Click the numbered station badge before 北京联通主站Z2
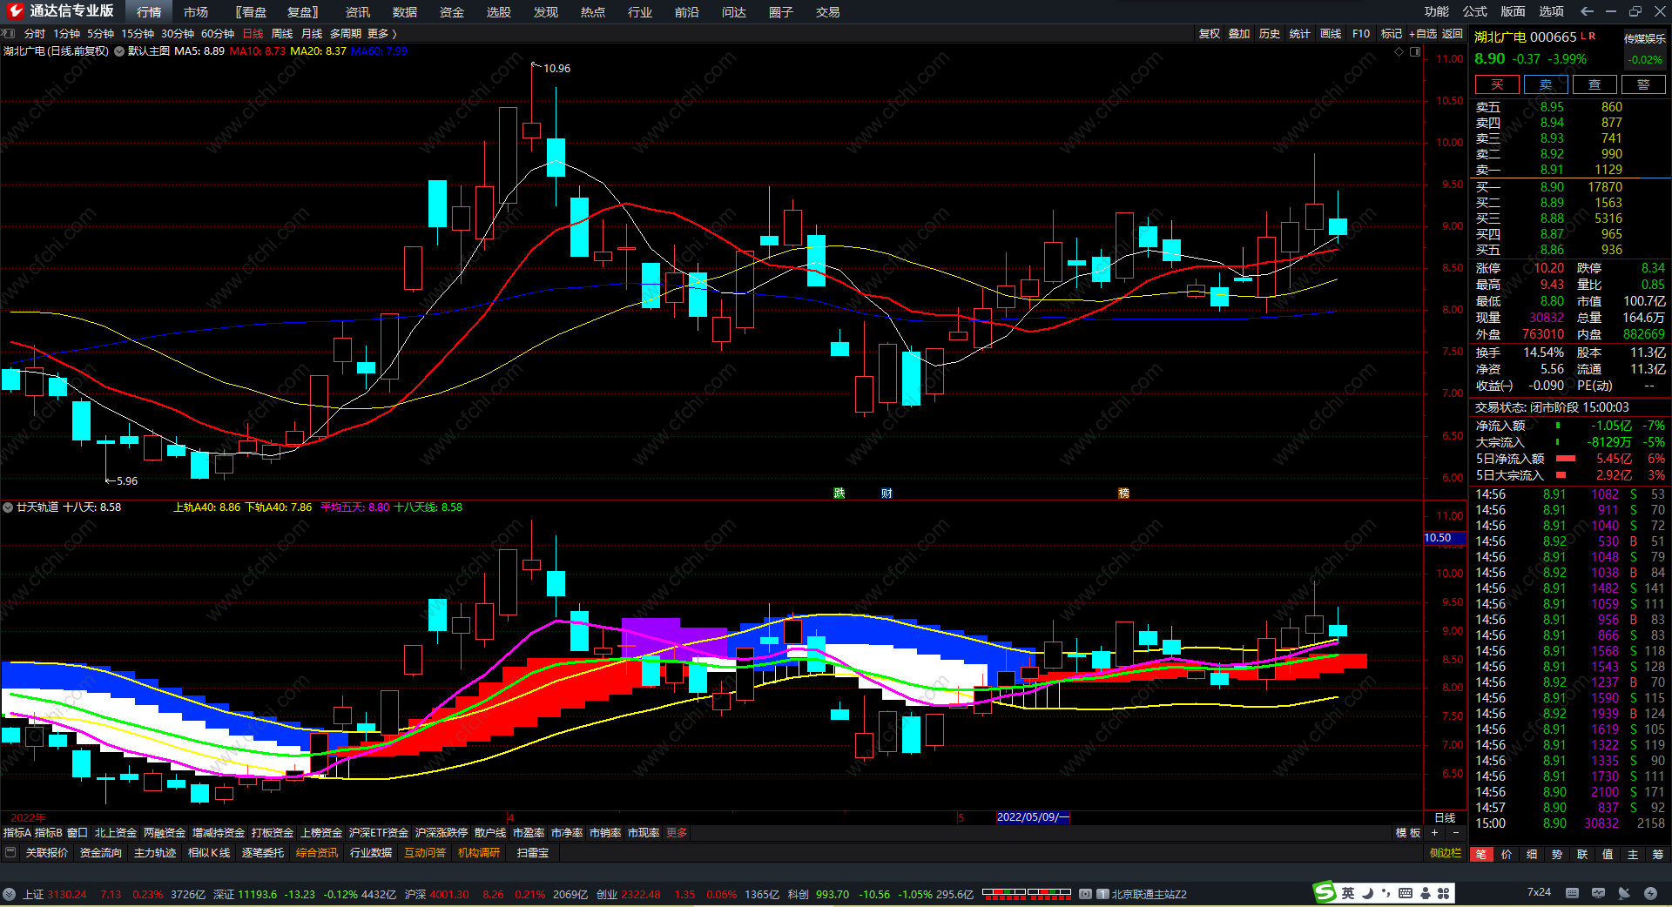The image size is (1672, 907). point(1102,894)
